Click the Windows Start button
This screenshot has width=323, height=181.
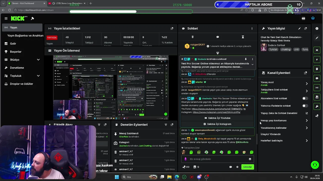pos(117,177)
